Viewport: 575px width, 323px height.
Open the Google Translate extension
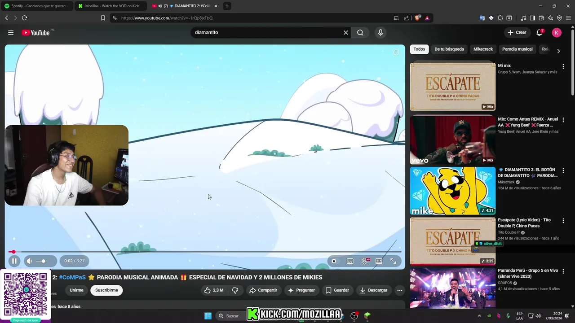click(x=482, y=18)
